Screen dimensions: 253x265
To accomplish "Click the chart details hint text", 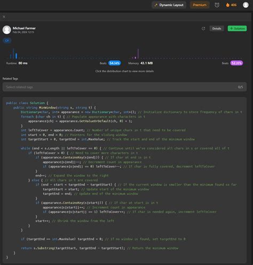I will pyautogui.click(x=124, y=71).
